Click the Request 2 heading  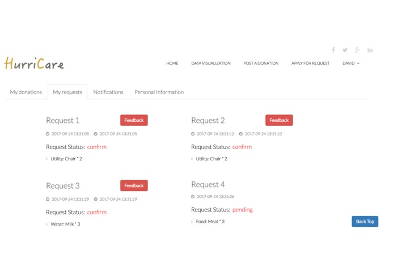(208, 121)
